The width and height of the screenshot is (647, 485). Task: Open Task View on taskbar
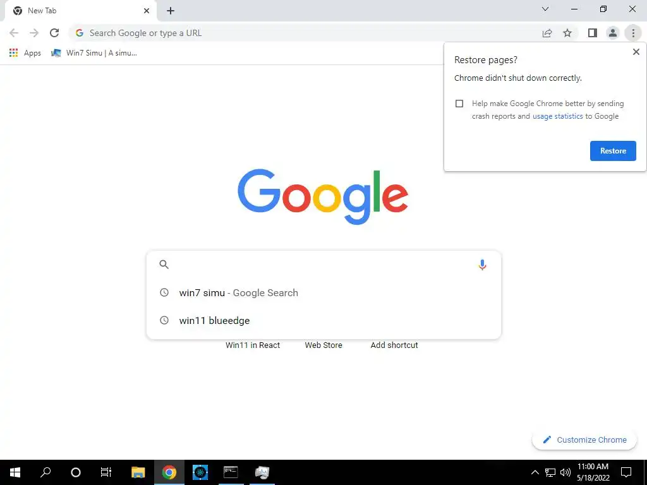coord(106,472)
